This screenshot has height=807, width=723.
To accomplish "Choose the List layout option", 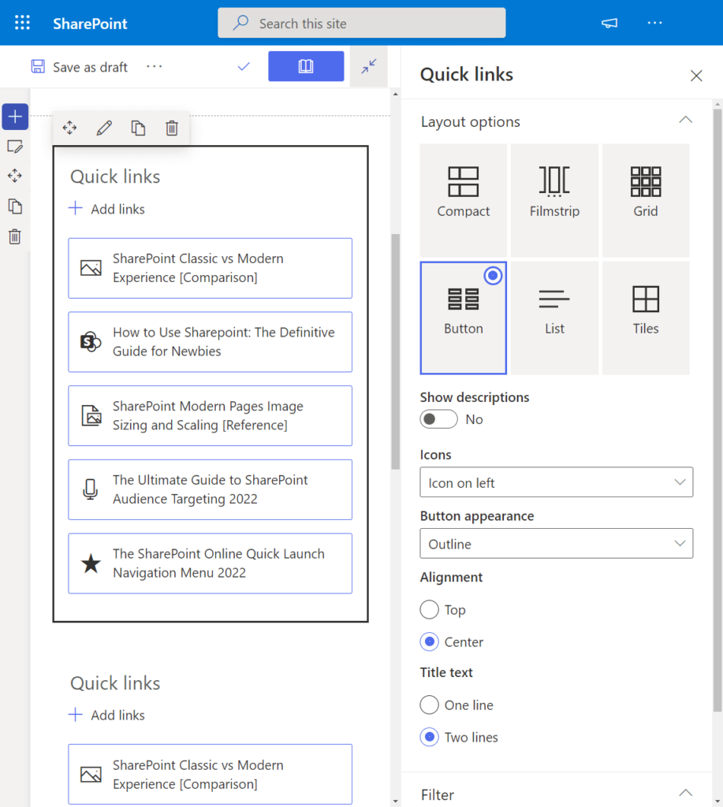I will click(554, 318).
